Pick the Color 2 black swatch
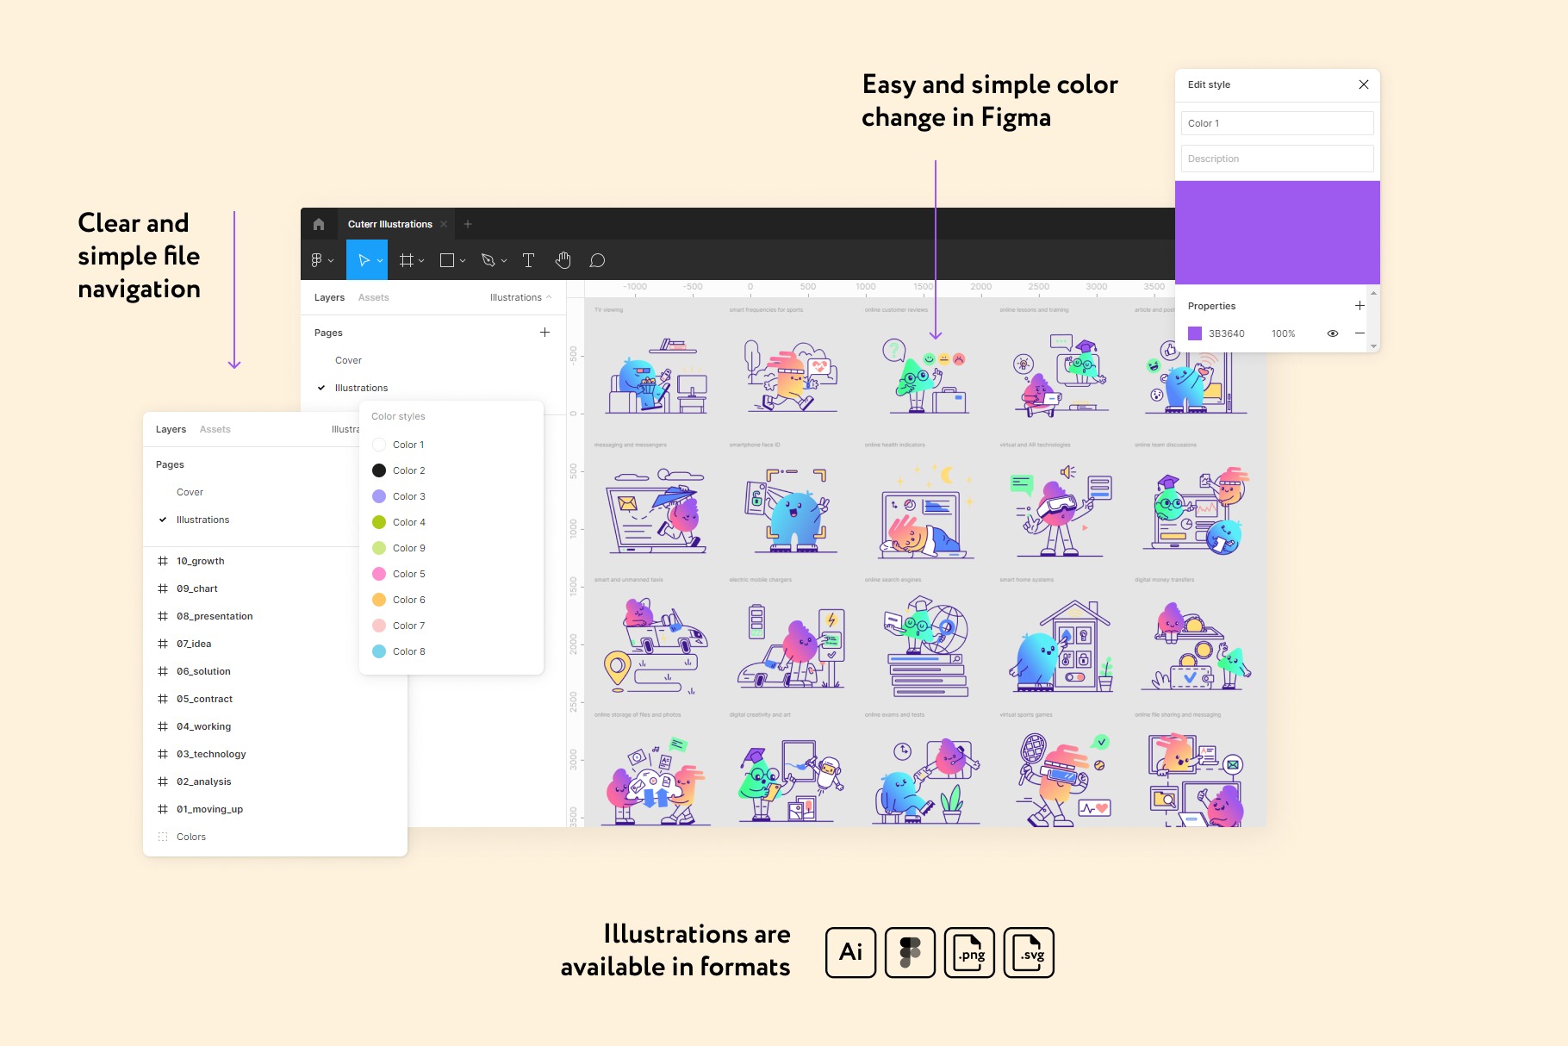 (x=379, y=470)
